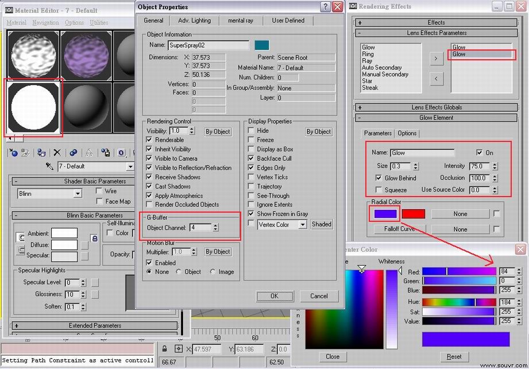Click the Make Material Copy icon
Screen dimensions: 529x369
(x=73, y=153)
